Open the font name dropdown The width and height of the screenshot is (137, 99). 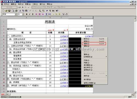[x=16, y=14]
